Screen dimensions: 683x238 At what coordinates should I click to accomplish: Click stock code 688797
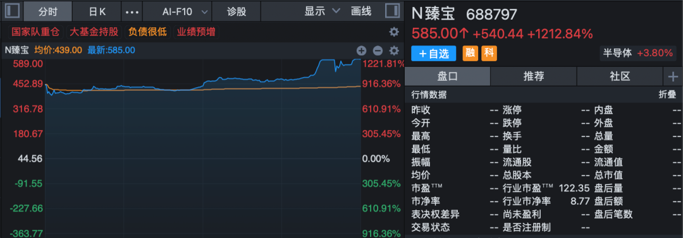point(491,15)
